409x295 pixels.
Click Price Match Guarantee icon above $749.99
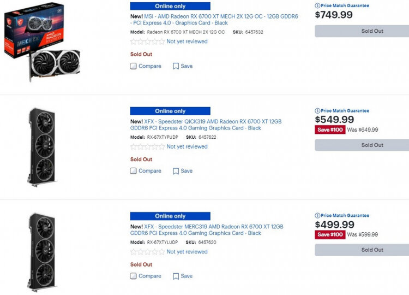point(317,5)
